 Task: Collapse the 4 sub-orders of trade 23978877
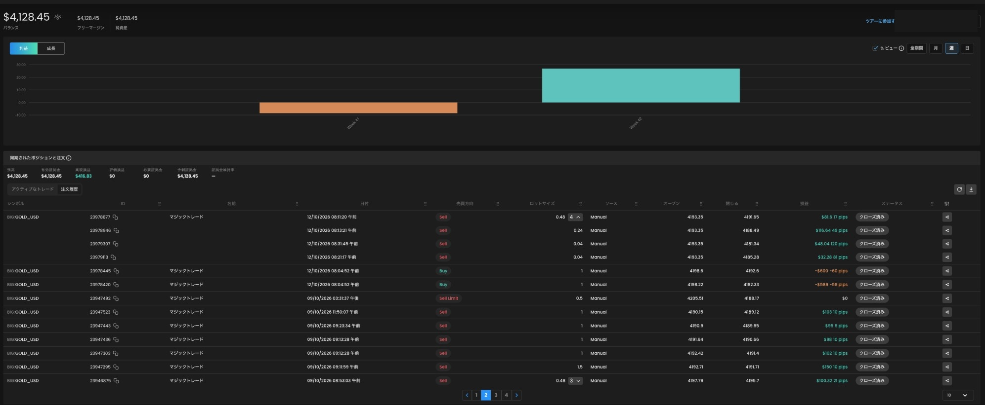coord(575,217)
